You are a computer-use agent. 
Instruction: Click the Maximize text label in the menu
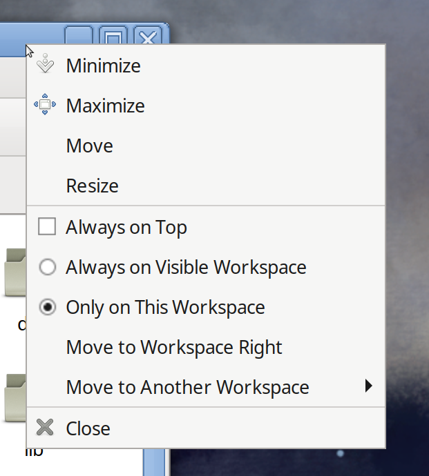click(x=105, y=106)
